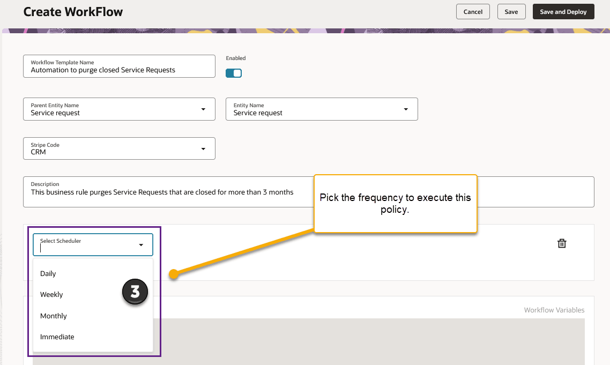Image resolution: width=610 pixels, height=365 pixels.
Task: Click into the Workflow Template Name field
Action: click(119, 70)
